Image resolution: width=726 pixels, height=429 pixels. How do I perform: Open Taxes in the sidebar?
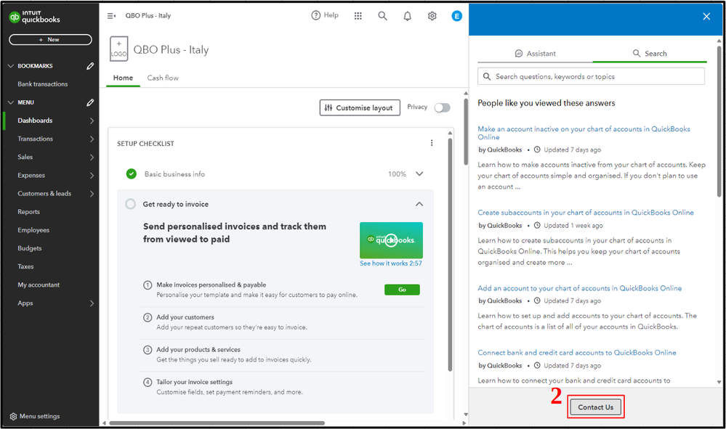pyautogui.click(x=25, y=266)
